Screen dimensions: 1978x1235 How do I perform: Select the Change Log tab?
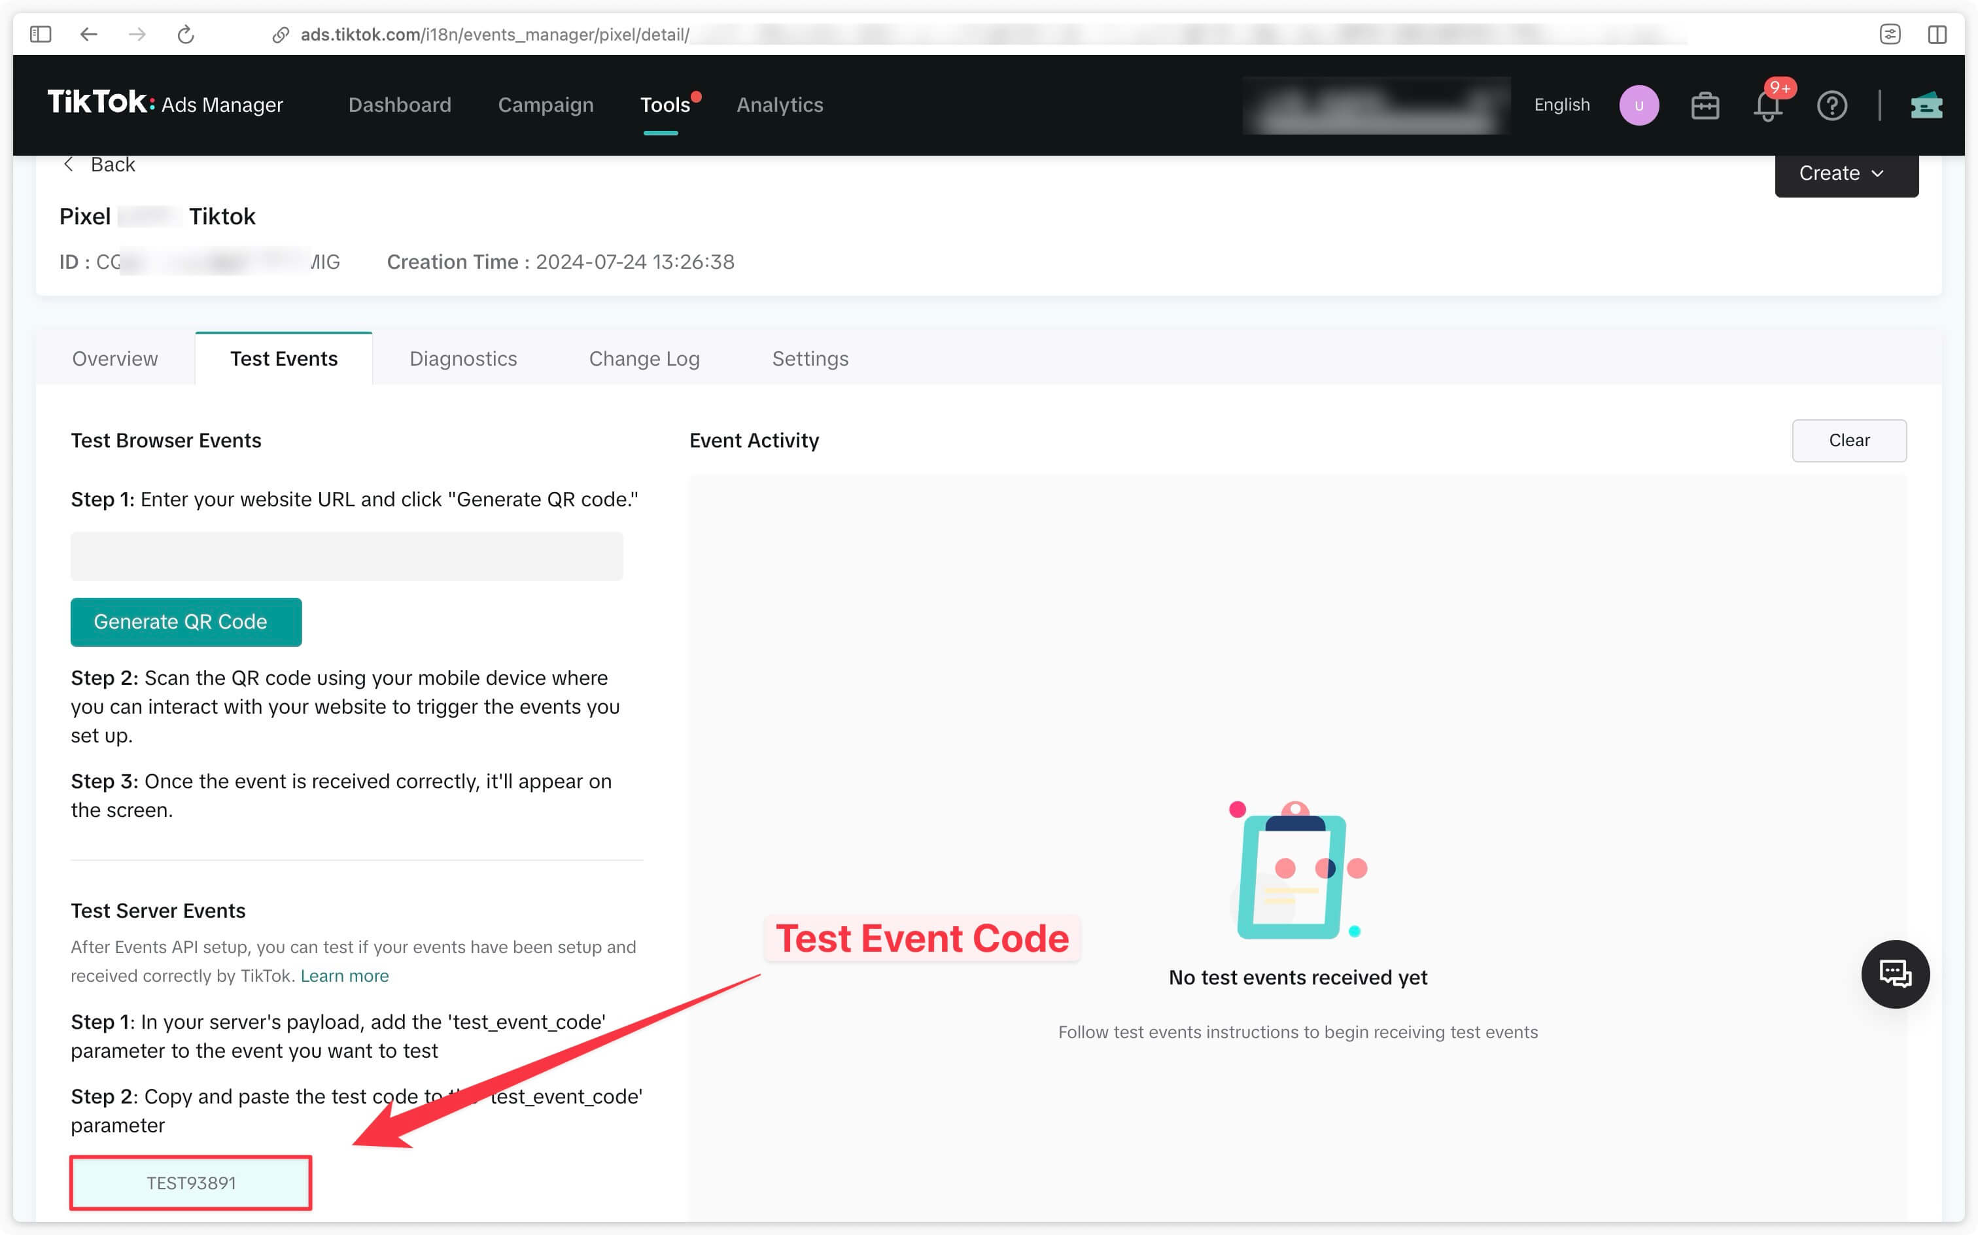click(644, 357)
